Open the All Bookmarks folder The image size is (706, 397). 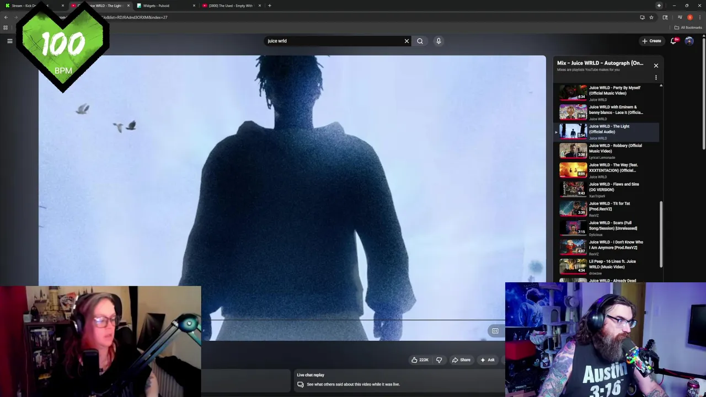pyautogui.click(x=688, y=28)
